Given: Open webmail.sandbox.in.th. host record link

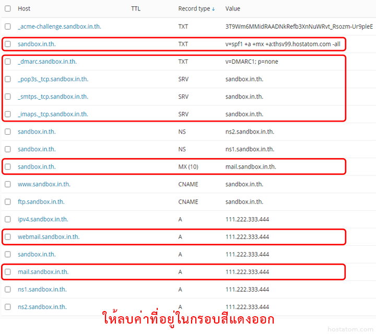Looking at the screenshot, I should (x=49, y=237).
